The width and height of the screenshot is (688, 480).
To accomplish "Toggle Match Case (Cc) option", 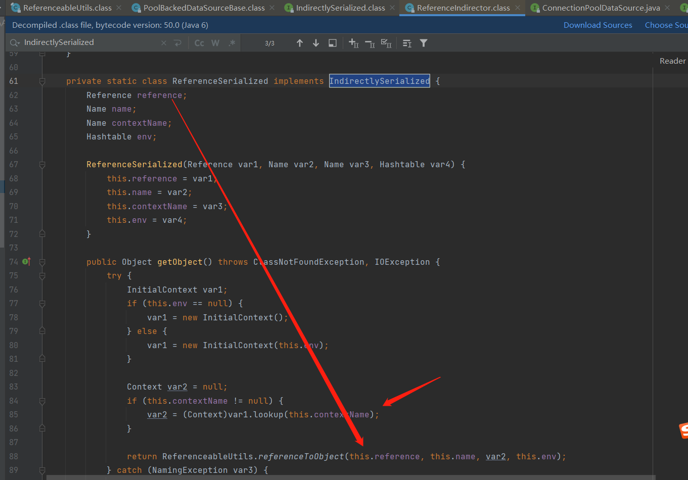I will point(199,43).
